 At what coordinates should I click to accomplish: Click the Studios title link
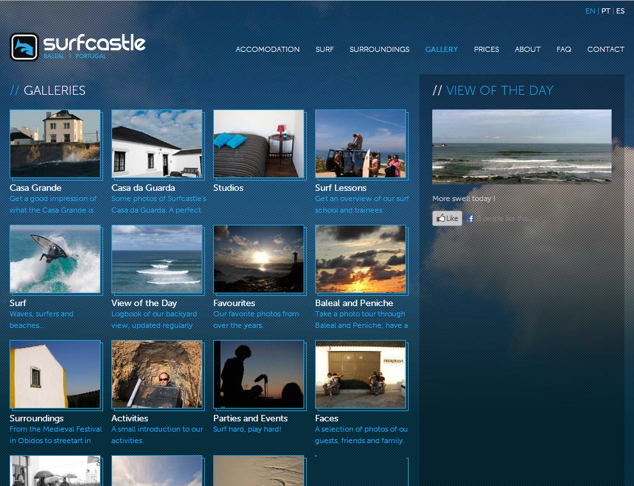(x=229, y=188)
